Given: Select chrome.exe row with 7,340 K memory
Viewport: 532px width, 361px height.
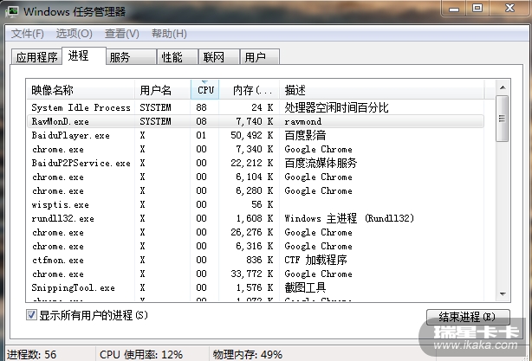Looking at the screenshot, I should click(255, 149).
